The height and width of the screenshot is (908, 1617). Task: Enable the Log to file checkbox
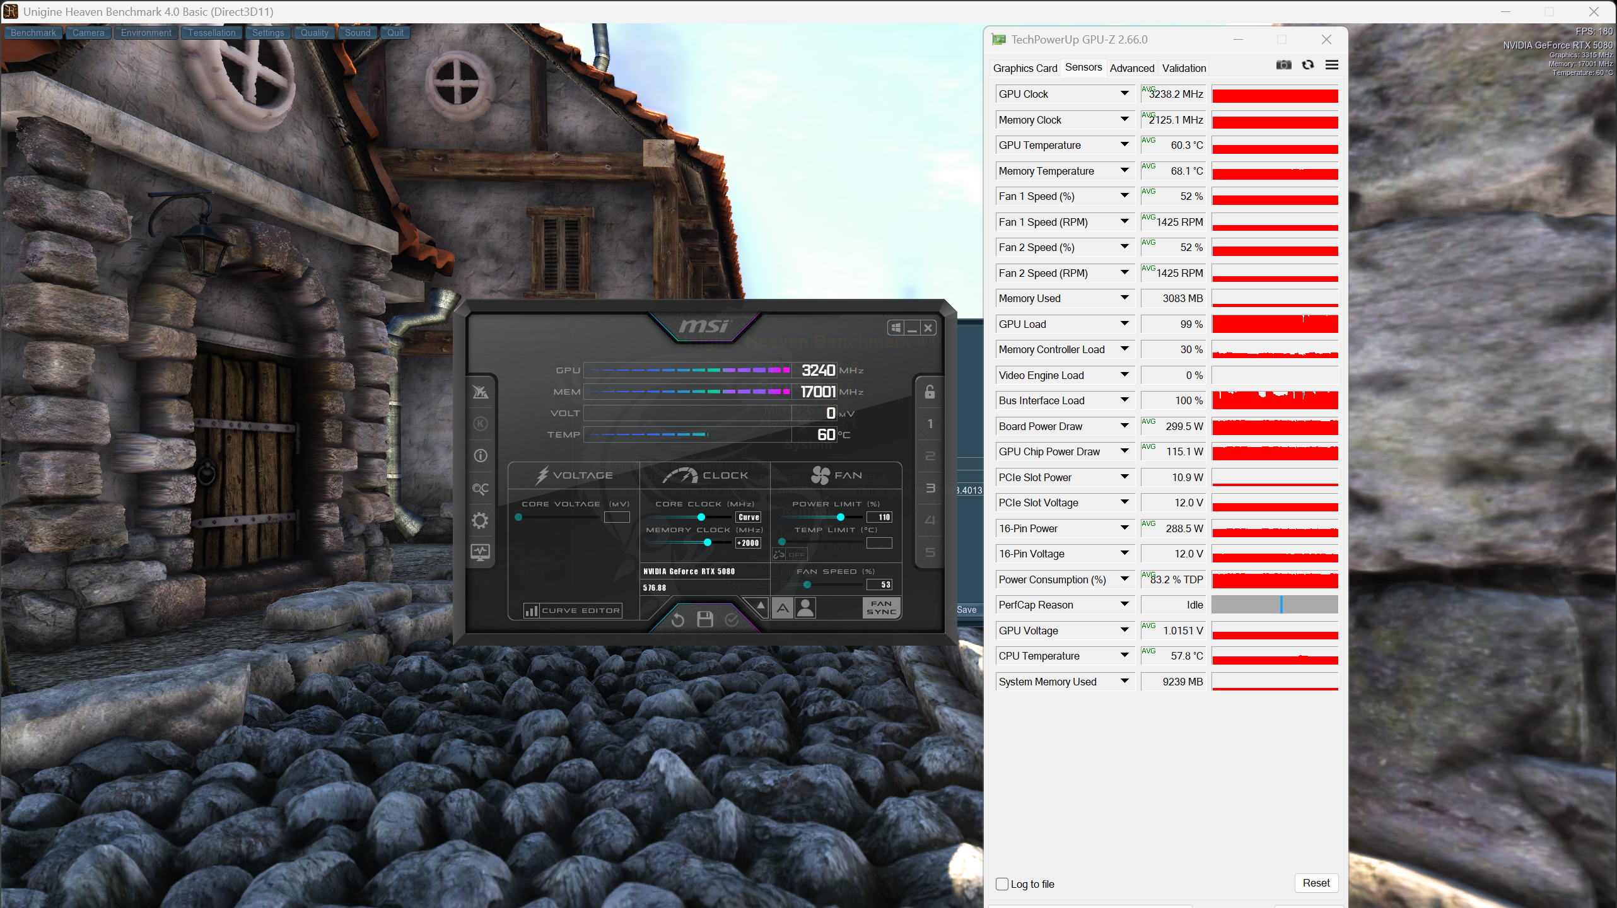tap(1002, 884)
